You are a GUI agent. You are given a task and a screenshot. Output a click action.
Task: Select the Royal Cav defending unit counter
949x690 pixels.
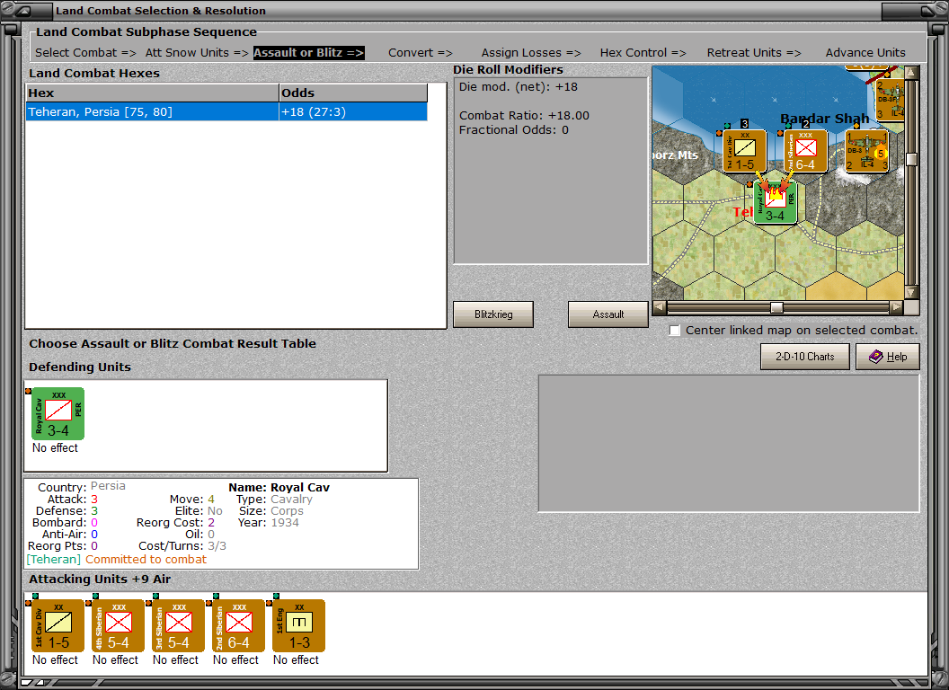[58, 414]
